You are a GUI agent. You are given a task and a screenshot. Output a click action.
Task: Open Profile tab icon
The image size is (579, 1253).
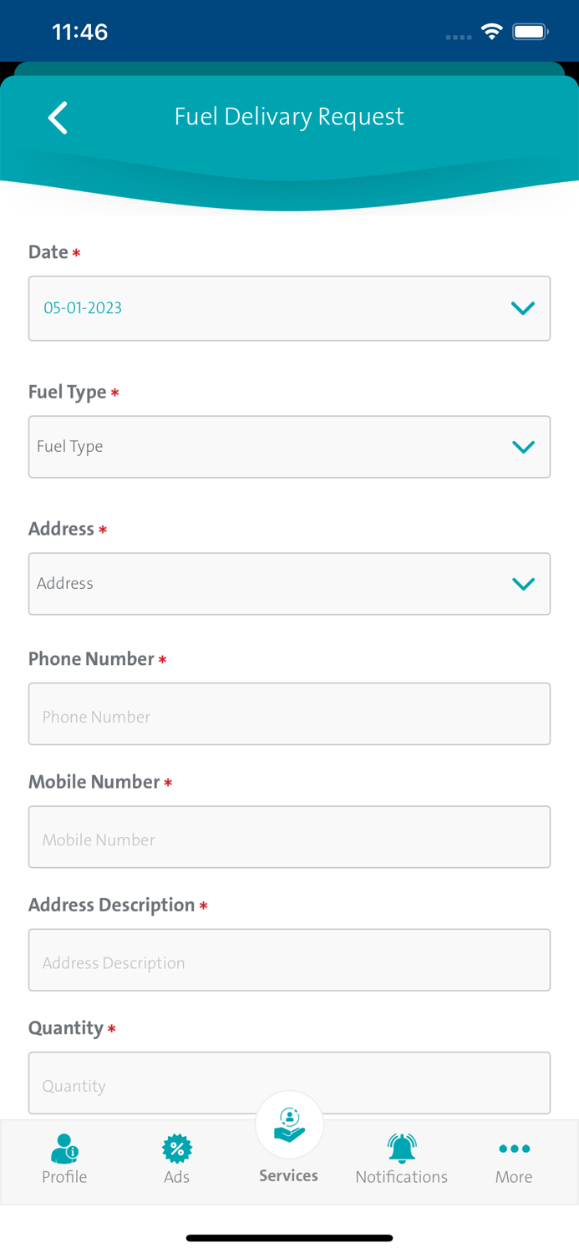pyautogui.click(x=64, y=1149)
